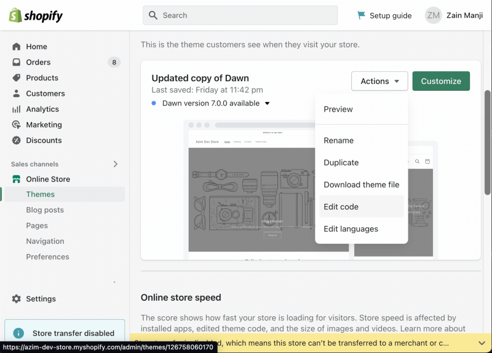
Task: Open Orders in the sidebar
Action: tap(38, 62)
